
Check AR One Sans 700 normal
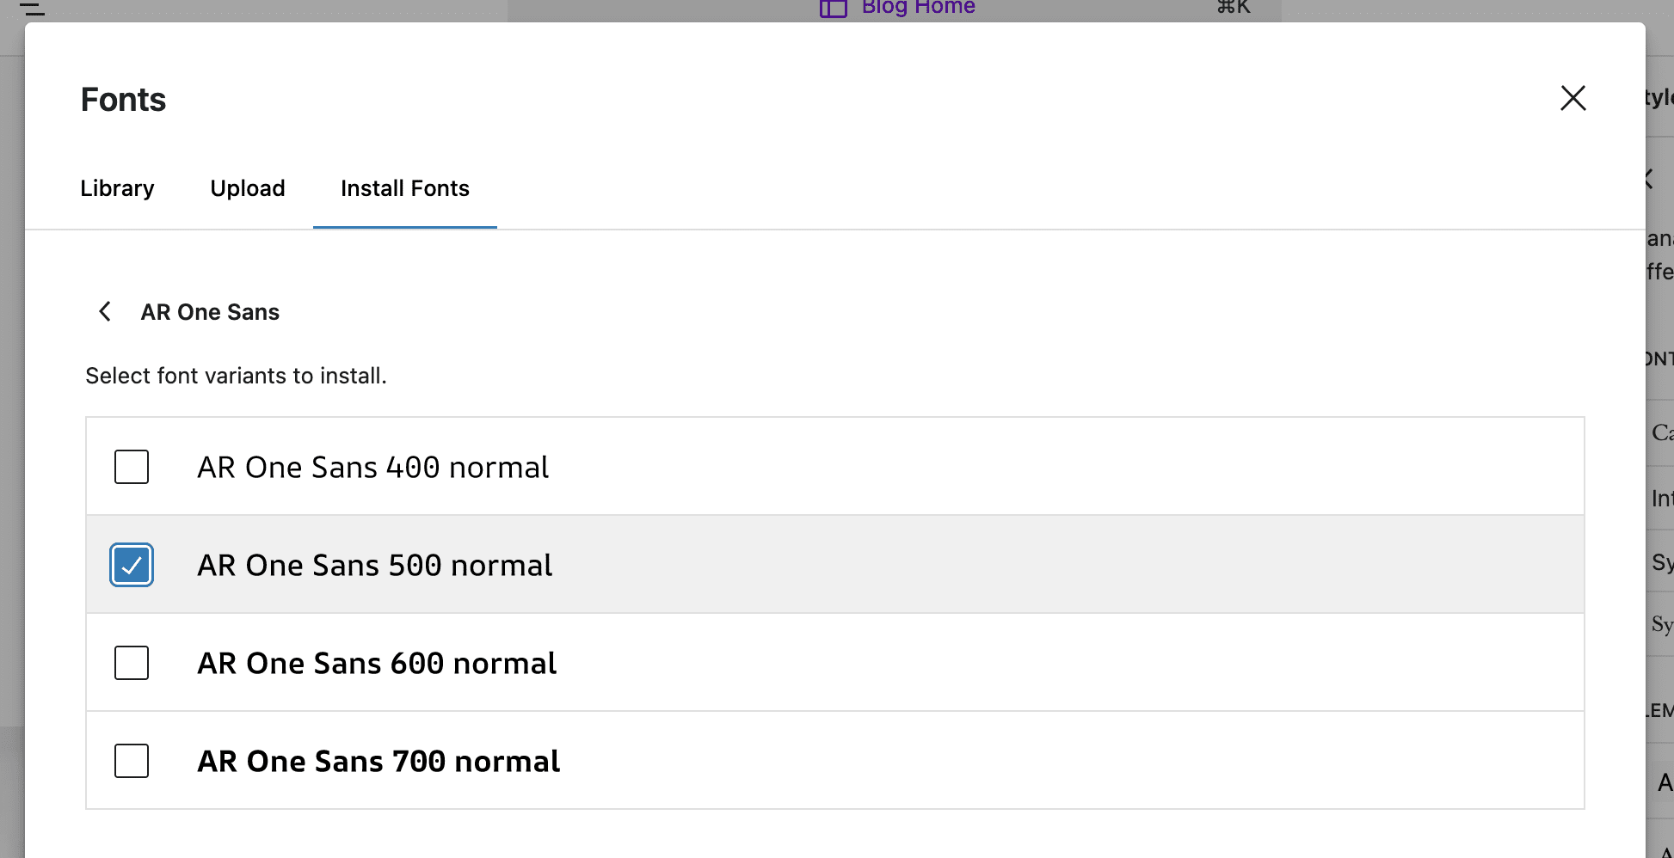(131, 761)
